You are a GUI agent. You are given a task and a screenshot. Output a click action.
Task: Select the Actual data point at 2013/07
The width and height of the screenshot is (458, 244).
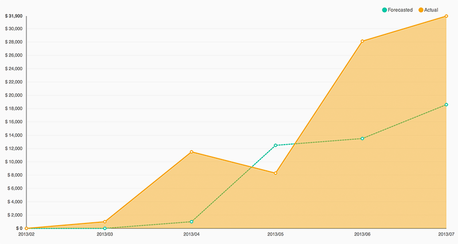(x=446, y=16)
